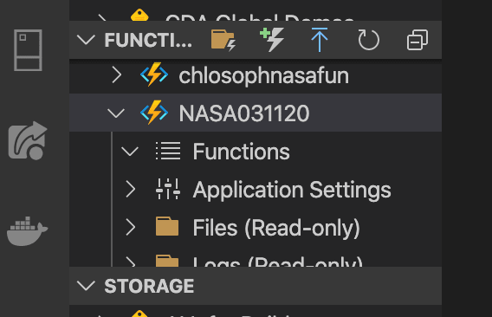492x317 pixels.
Task: Open the Remote Explorer activity bar icon
Action: point(28,50)
